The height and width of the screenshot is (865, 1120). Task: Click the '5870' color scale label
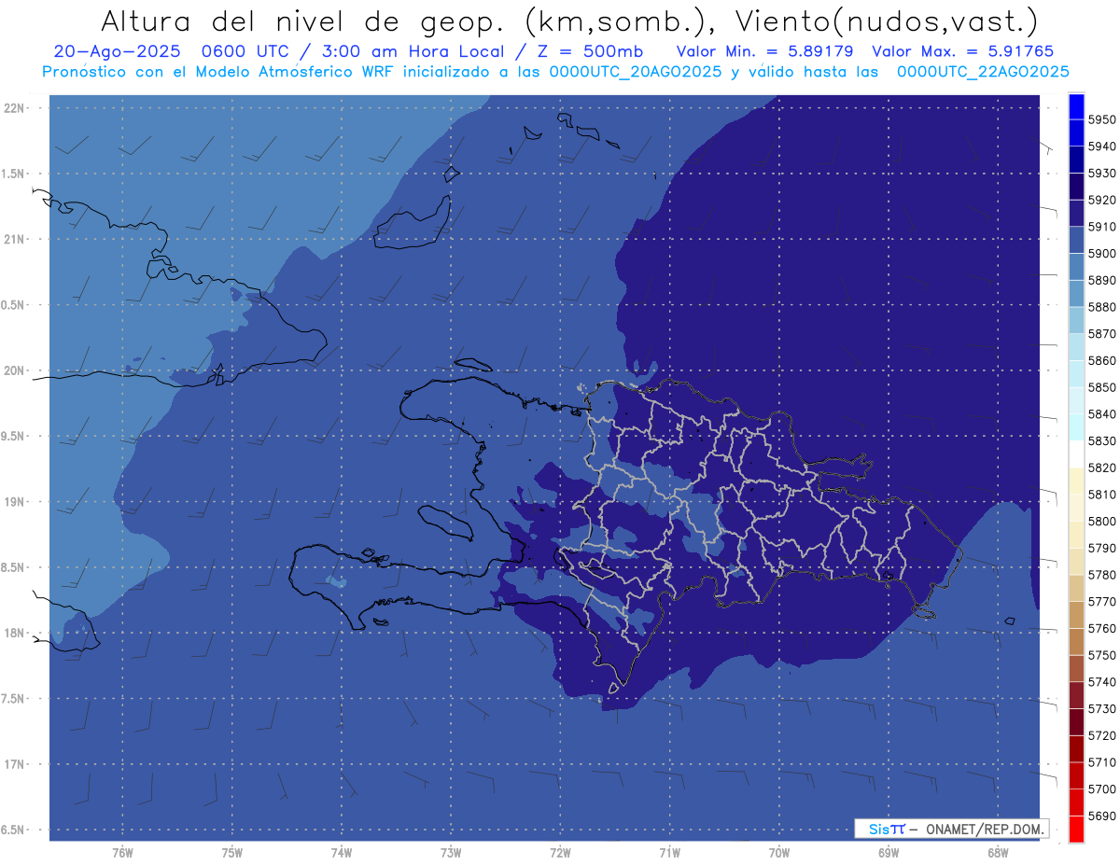pos(1102,333)
